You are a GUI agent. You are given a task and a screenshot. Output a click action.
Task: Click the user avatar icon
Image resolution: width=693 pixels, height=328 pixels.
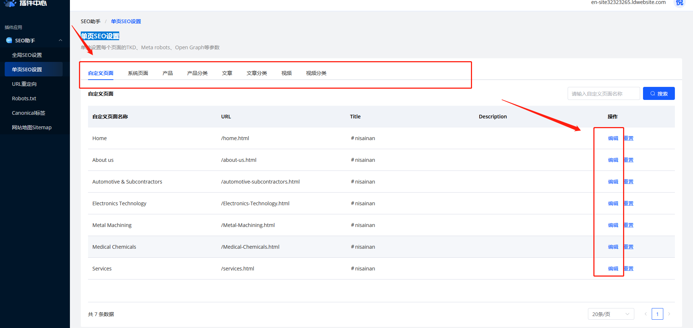coord(679,3)
